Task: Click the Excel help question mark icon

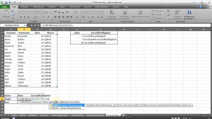Action: [200, 7]
